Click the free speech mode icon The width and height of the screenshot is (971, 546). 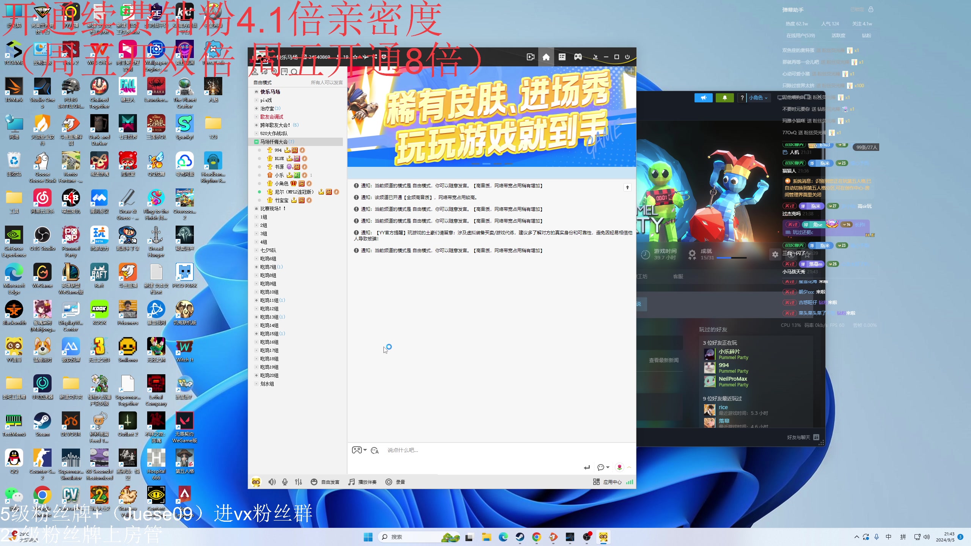[x=313, y=482]
